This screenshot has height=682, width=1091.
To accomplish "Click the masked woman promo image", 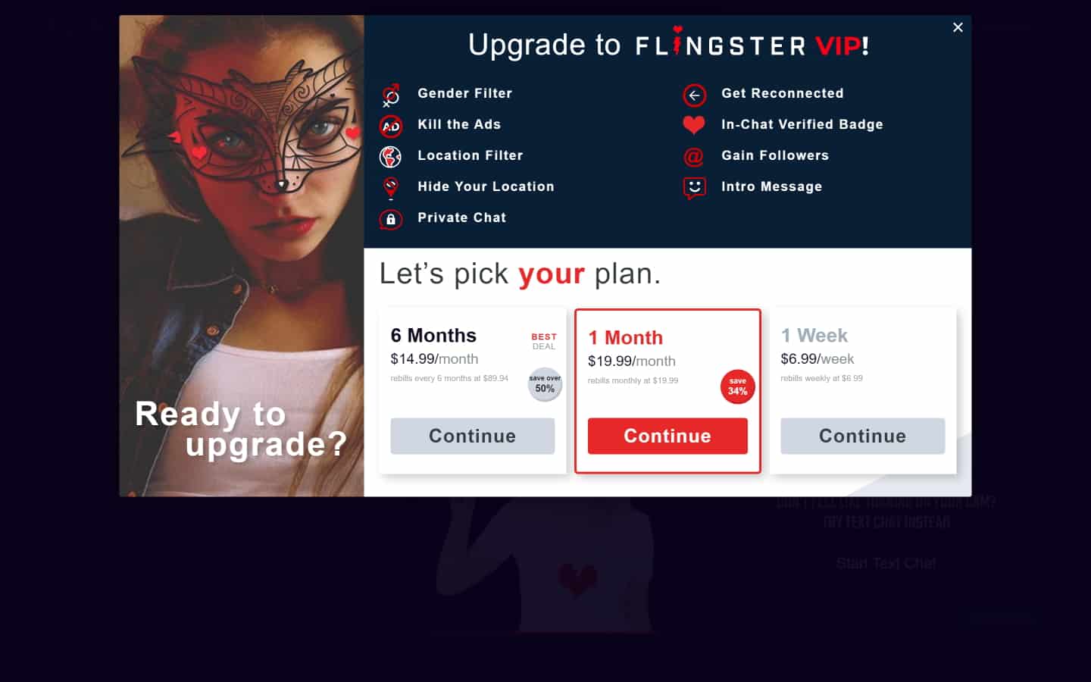I will point(242,256).
